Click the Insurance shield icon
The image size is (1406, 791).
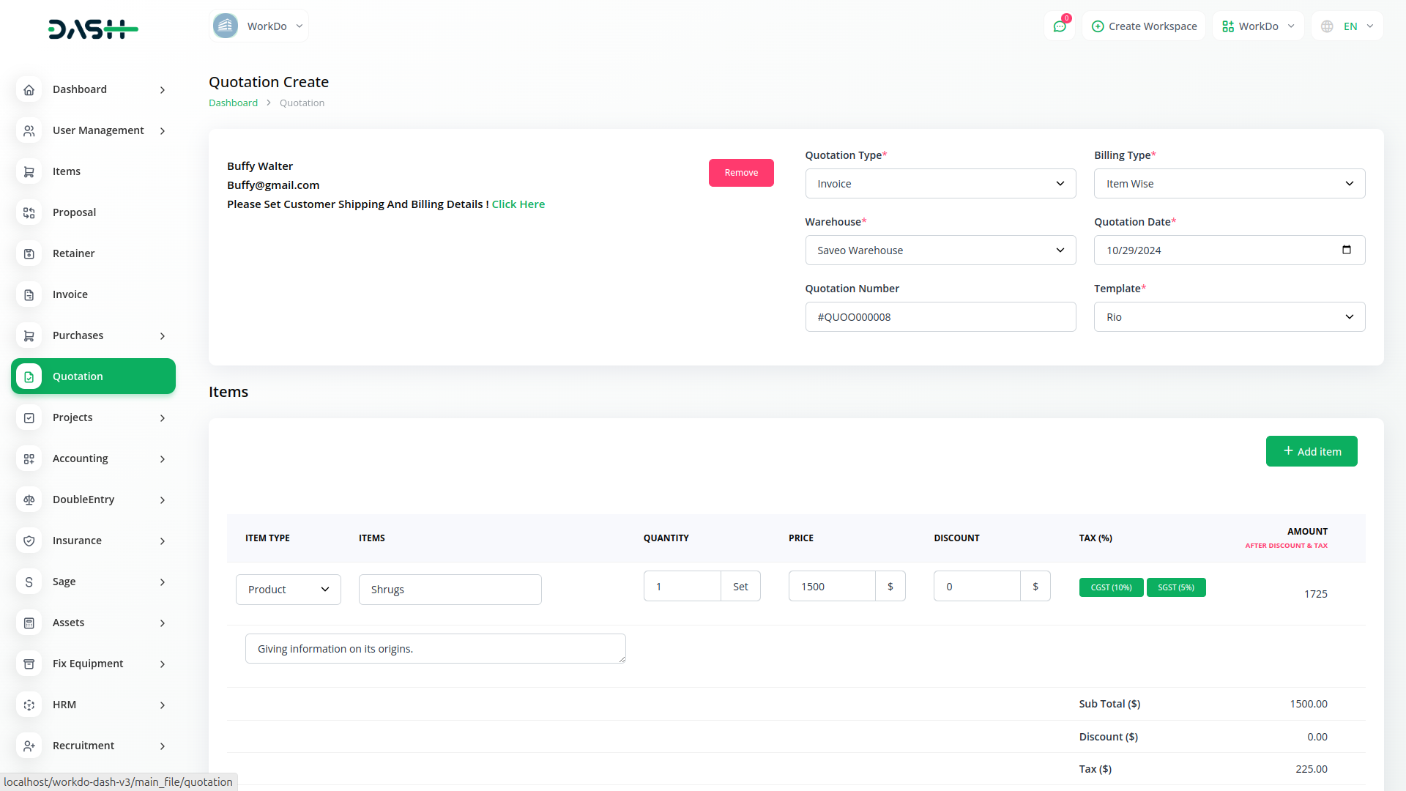coord(29,541)
